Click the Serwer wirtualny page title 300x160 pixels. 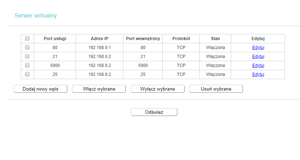click(35, 15)
